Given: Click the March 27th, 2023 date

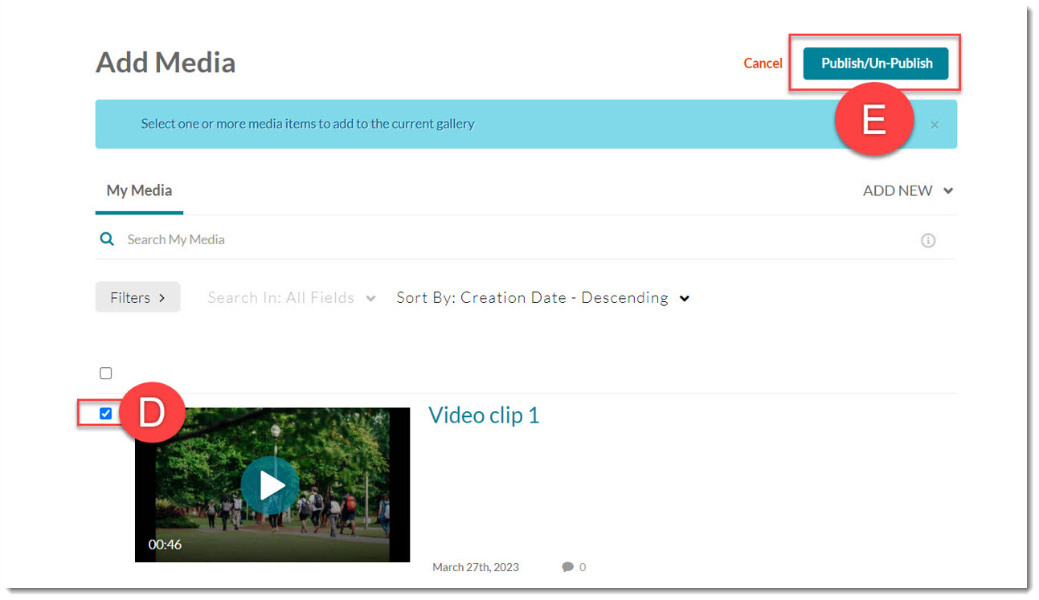Looking at the screenshot, I should [x=476, y=567].
